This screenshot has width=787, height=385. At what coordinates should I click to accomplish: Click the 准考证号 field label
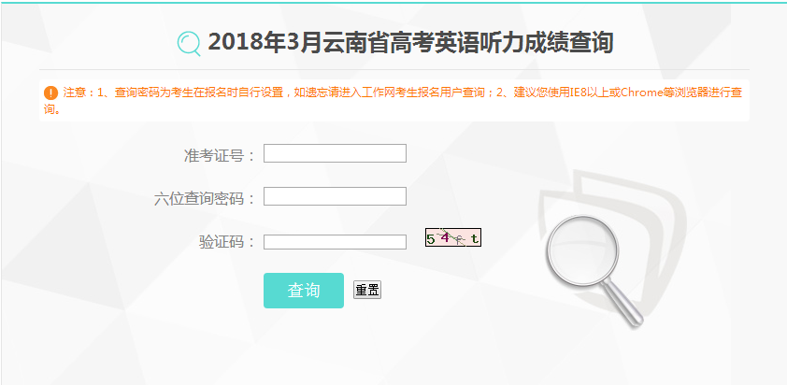click(x=220, y=156)
